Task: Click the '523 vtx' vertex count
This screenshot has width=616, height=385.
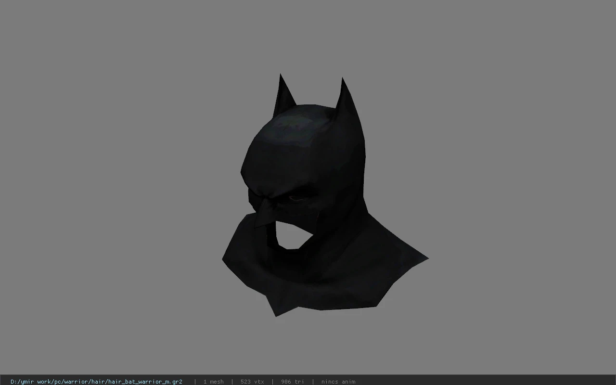Action: click(252, 382)
